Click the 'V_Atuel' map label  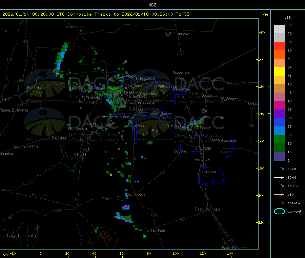point(174,125)
